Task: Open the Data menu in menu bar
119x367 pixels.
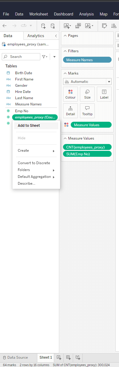Action: click(x=19, y=14)
